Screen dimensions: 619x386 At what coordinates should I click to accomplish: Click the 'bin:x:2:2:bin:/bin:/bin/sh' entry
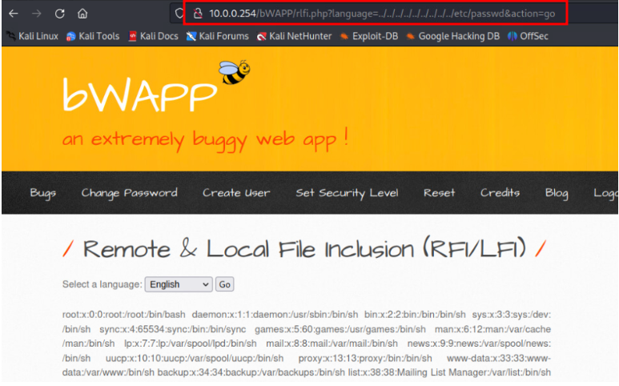point(415,315)
